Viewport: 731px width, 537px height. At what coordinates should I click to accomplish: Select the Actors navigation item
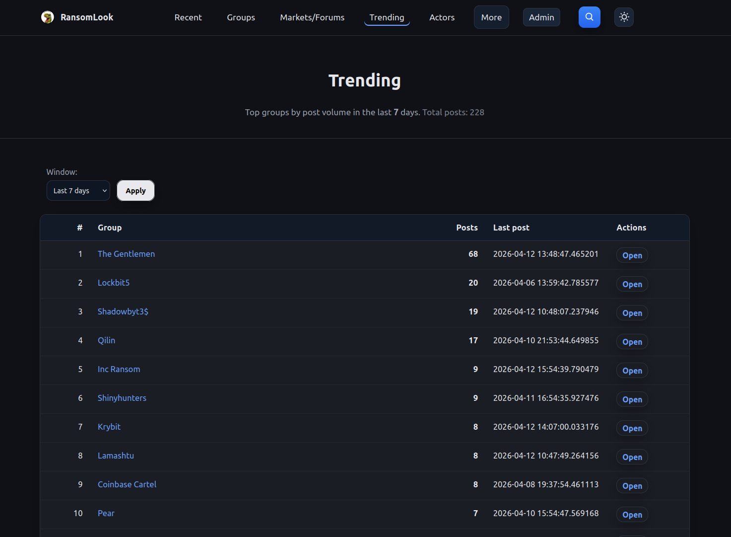pyautogui.click(x=442, y=17)
